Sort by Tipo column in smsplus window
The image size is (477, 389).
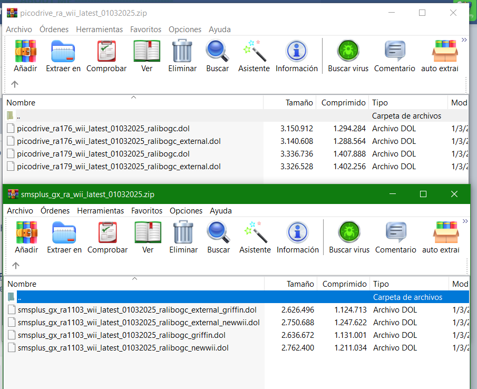click(x=409, y=284)
